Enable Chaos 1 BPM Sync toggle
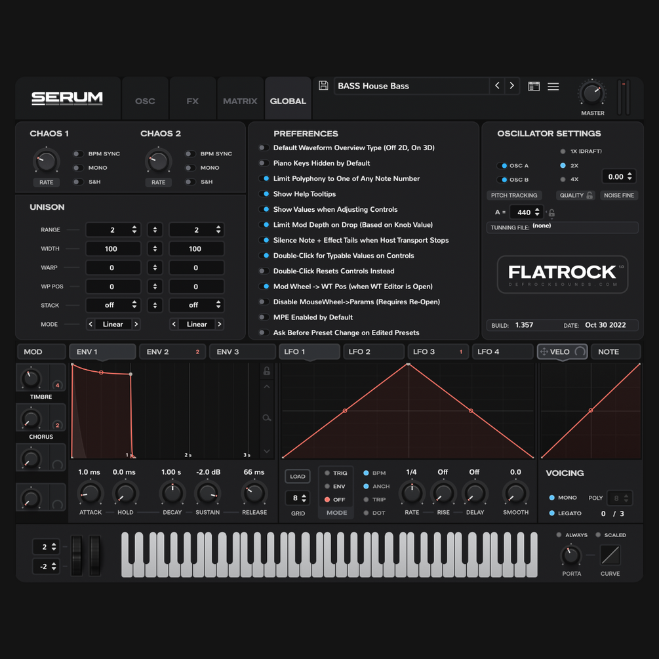Screen dimensions: 659x659 [x=78, y=154]
